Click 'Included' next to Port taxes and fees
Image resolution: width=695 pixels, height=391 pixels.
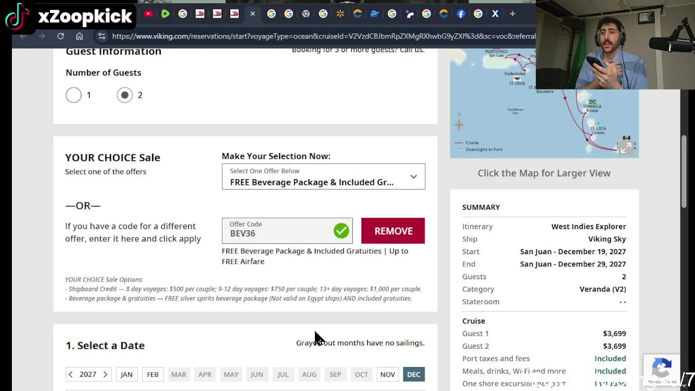(x=610, y=358)
